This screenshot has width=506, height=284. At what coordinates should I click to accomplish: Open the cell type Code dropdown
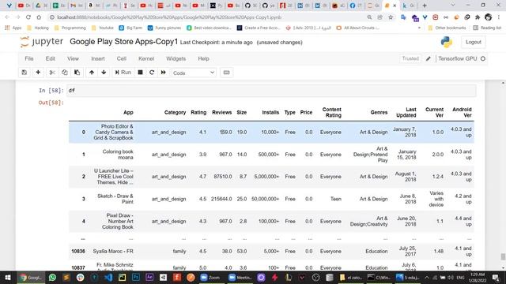193,73
